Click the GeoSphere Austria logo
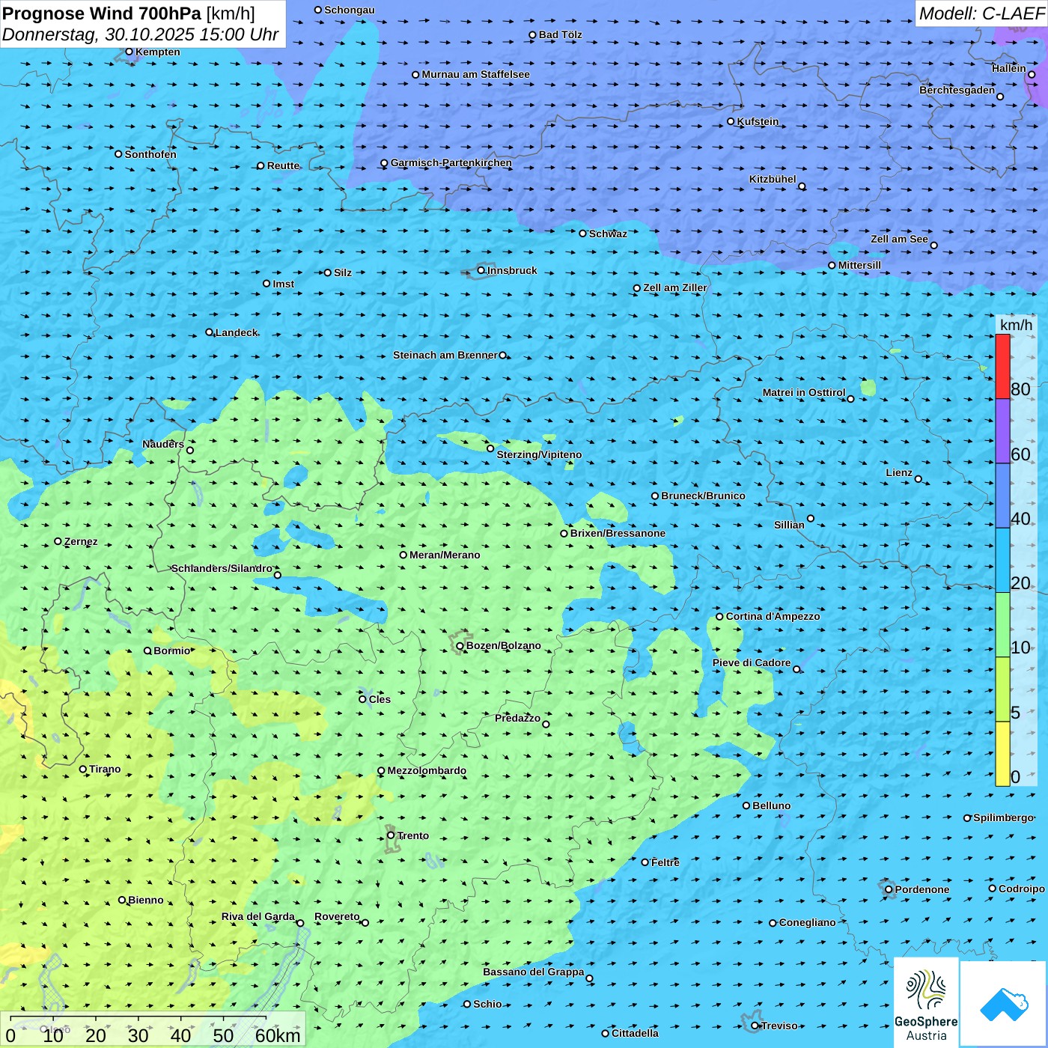1048x1048 pixels. click(x=926, y=1002)
